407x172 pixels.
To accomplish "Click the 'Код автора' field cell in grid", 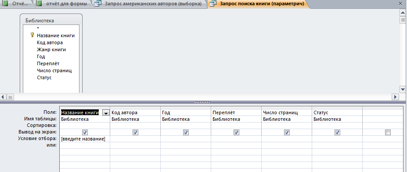I will pyautogui.click(x=135, y=113).
